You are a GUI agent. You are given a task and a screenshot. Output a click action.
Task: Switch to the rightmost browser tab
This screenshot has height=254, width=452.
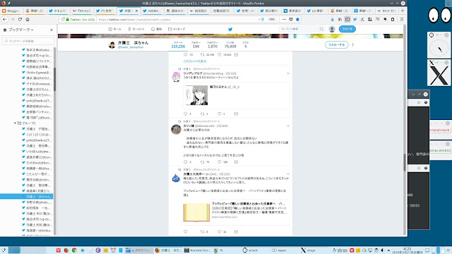[x=387, y=11]
